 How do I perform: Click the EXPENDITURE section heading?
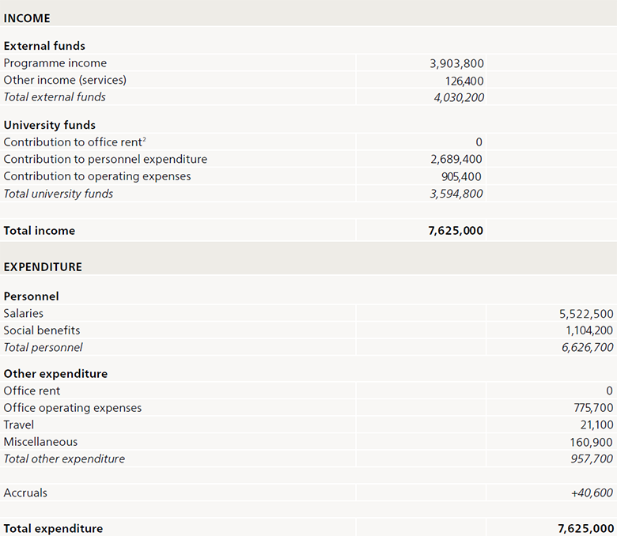(43, 267)
